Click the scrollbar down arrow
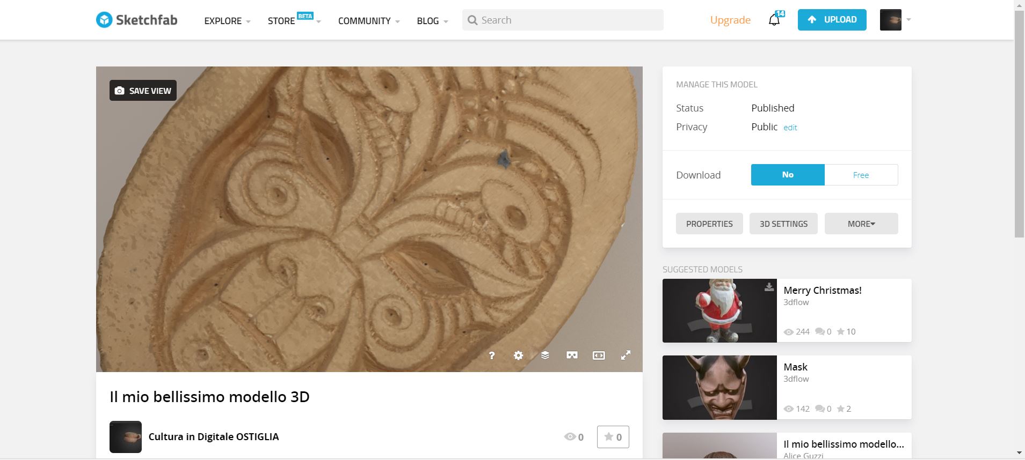 [1019, 454]
